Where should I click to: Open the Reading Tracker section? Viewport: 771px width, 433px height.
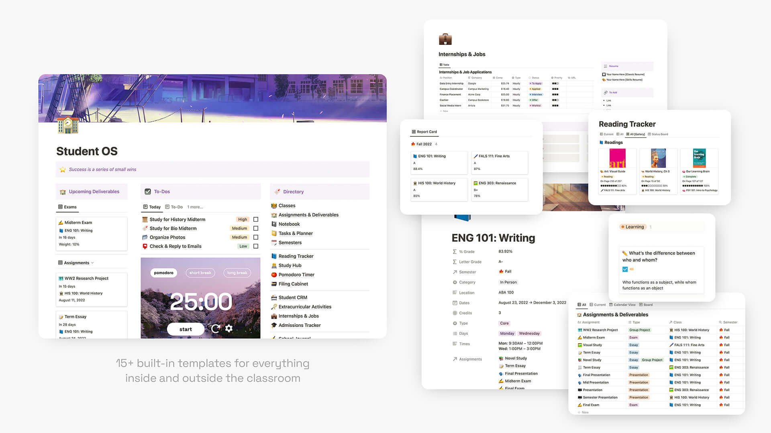pyautogui.click(x=295, y=257)
